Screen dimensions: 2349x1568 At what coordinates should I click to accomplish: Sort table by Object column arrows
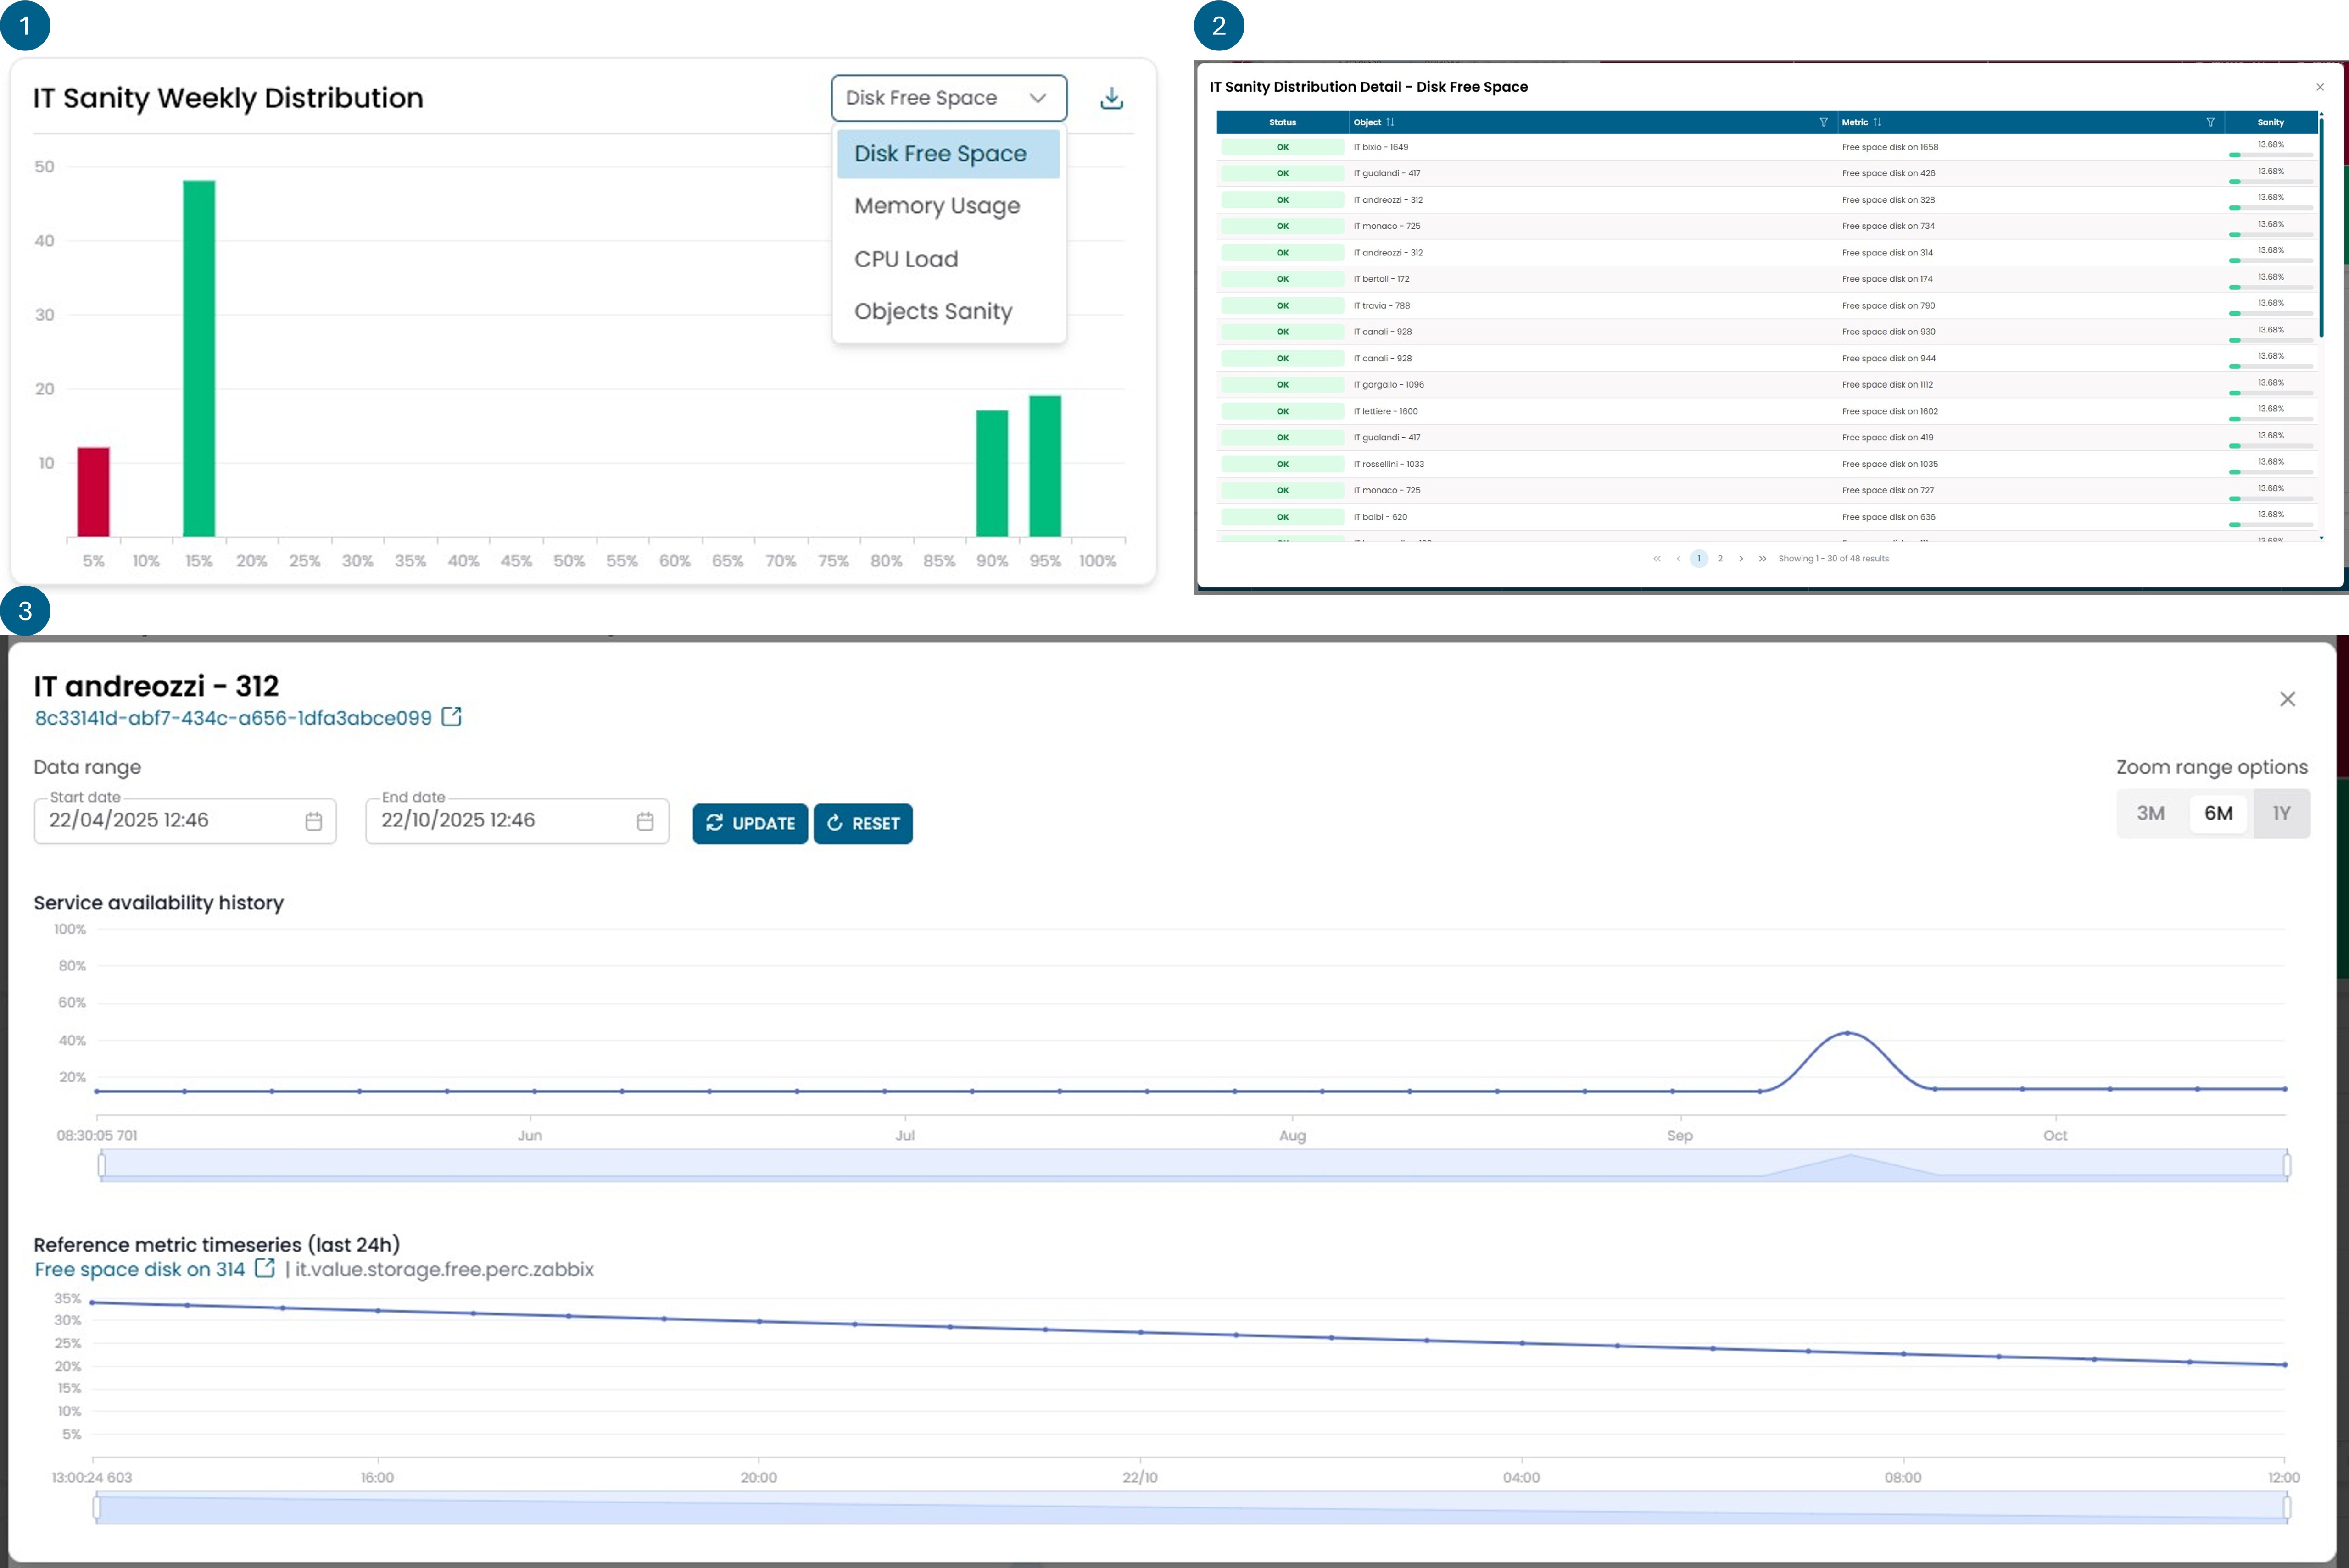click(x=1390, y=122)
